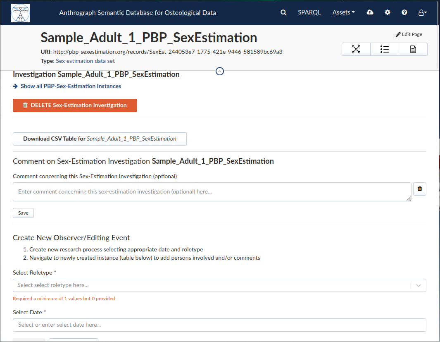Click the trash icon beside the comment field
440x342 pixels.
(x=419, y=189)
